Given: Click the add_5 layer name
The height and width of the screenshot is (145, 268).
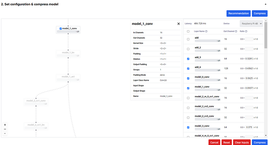Looking at the screenshot, I should click(x=198, y=57).
